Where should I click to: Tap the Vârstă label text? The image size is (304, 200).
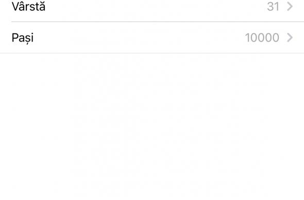coord(28,6)
